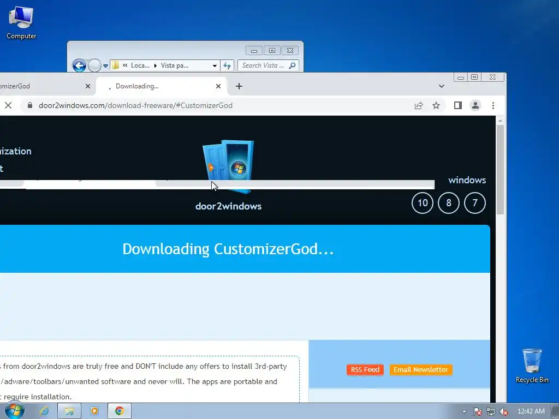Viewport: 559px width, 419px height.
Task: Click the Explorer search magnifier icon
Action: (x=293, y=65)
